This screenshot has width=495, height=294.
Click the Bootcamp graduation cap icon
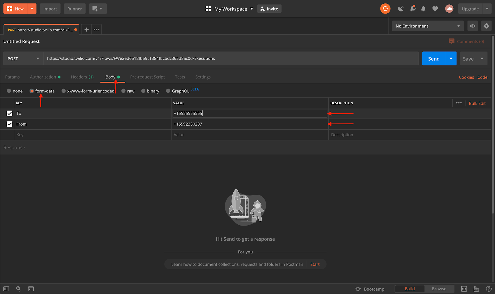[x=358, y=289]
